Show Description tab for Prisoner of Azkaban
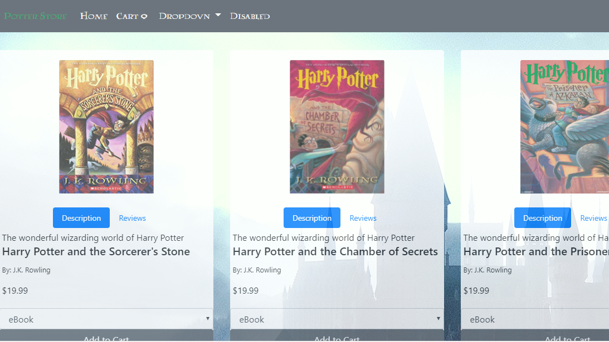609x342 pixels. (543, 218)
